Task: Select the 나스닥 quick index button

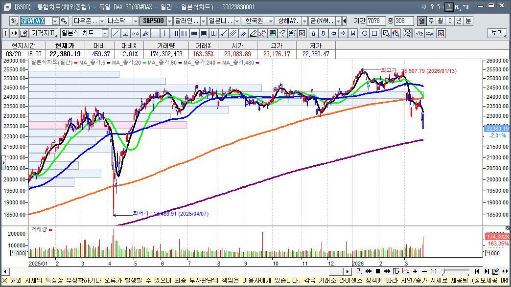Action: tap(119, 21)
